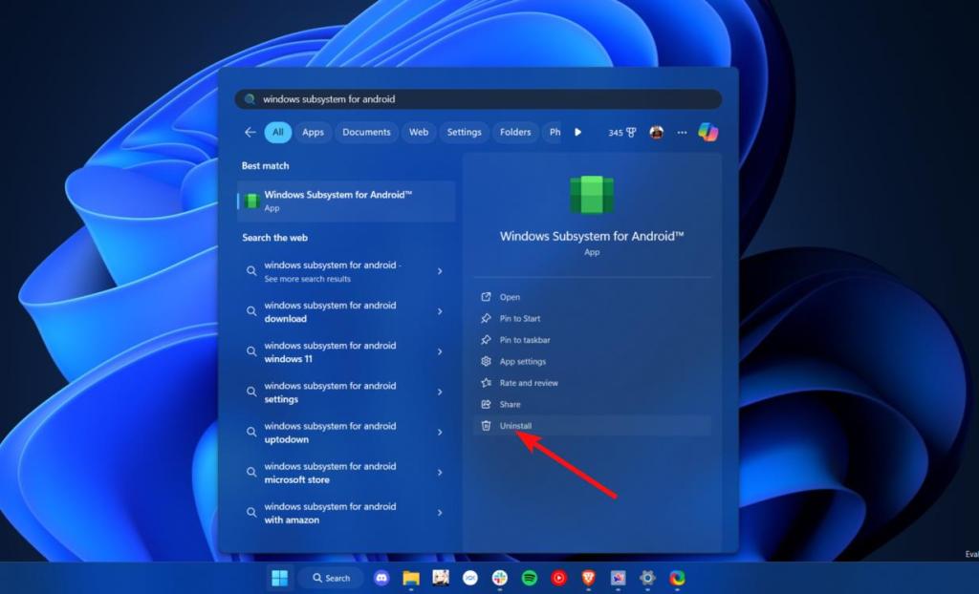Click the magnifier icon beside 'uptodown' suggestion

[251, 433]
